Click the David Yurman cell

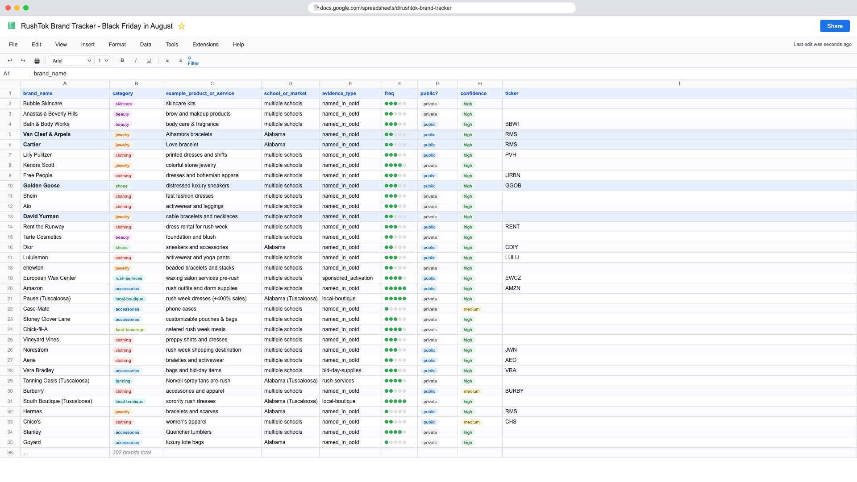pyautogui.click(x=65, y=216)
